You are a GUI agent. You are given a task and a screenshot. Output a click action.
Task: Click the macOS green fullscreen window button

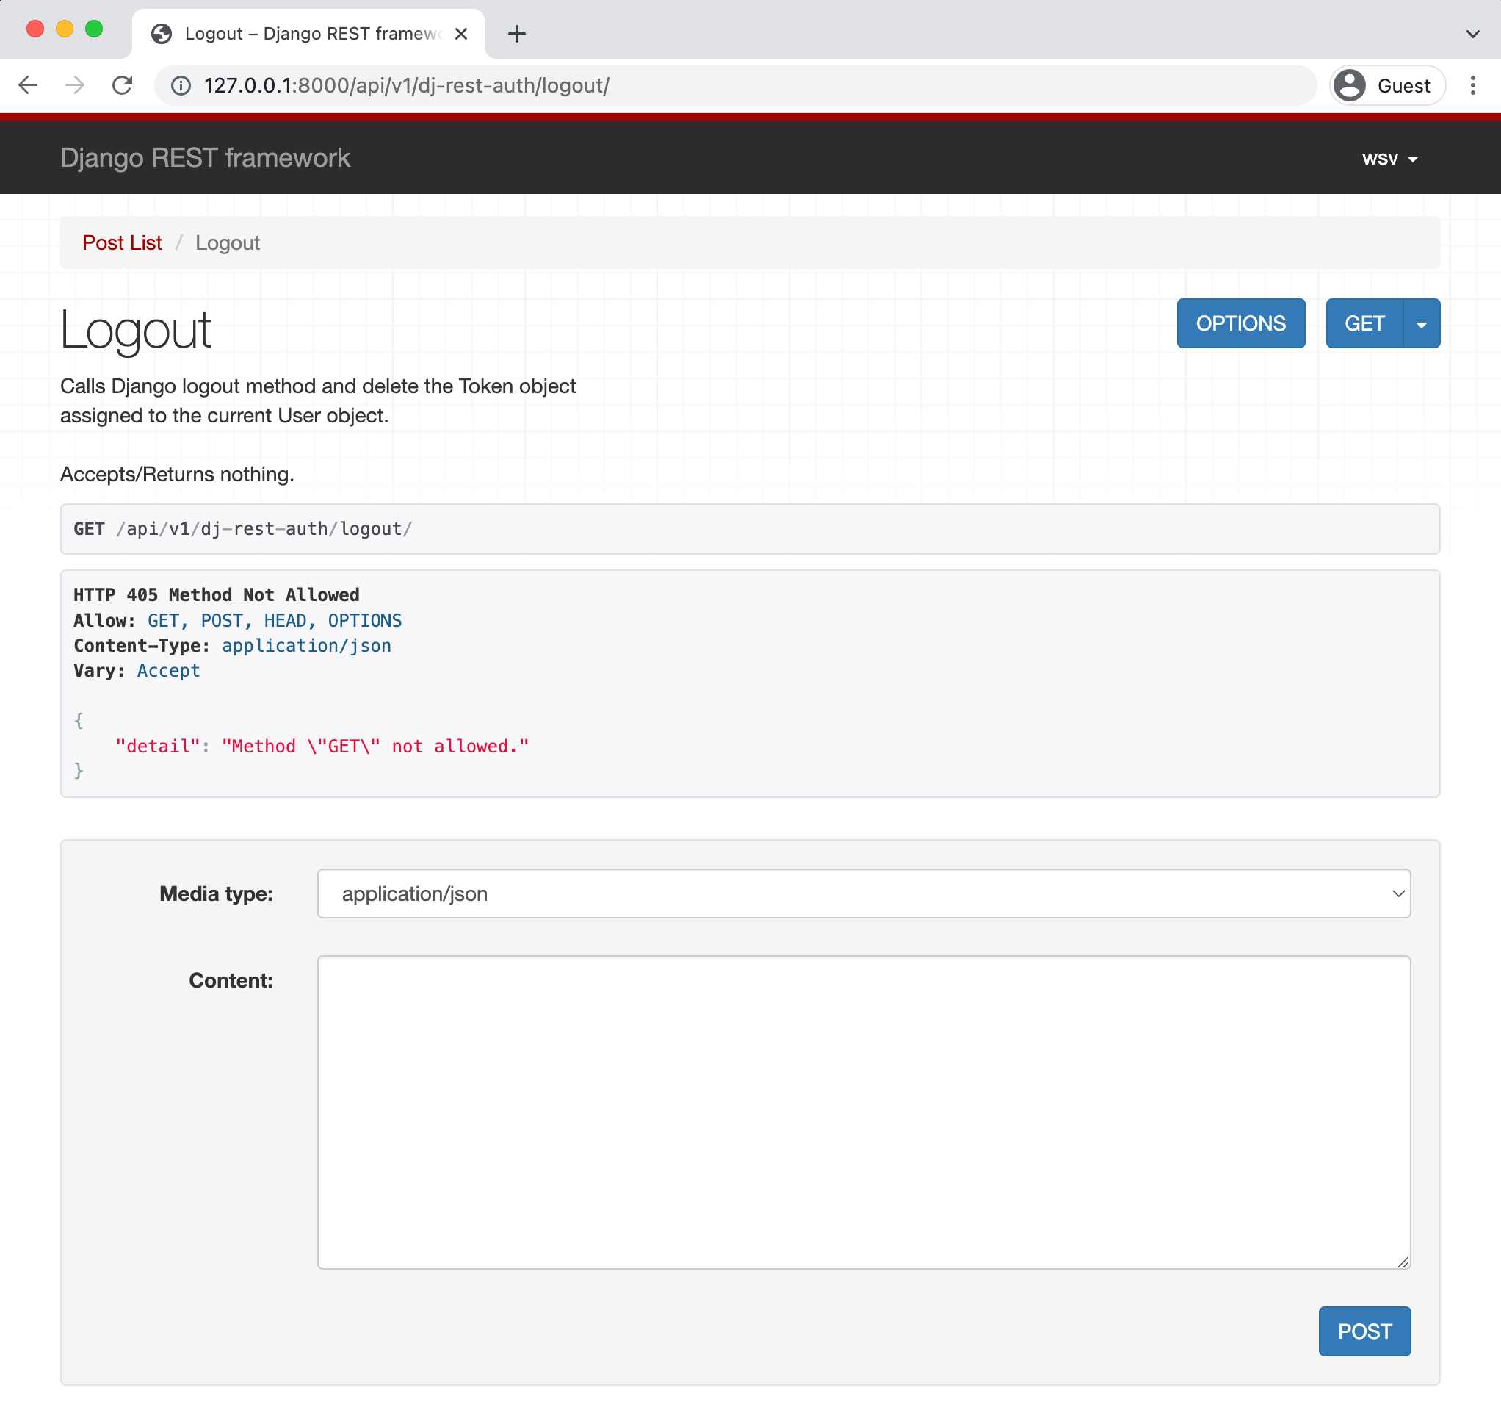94,29
